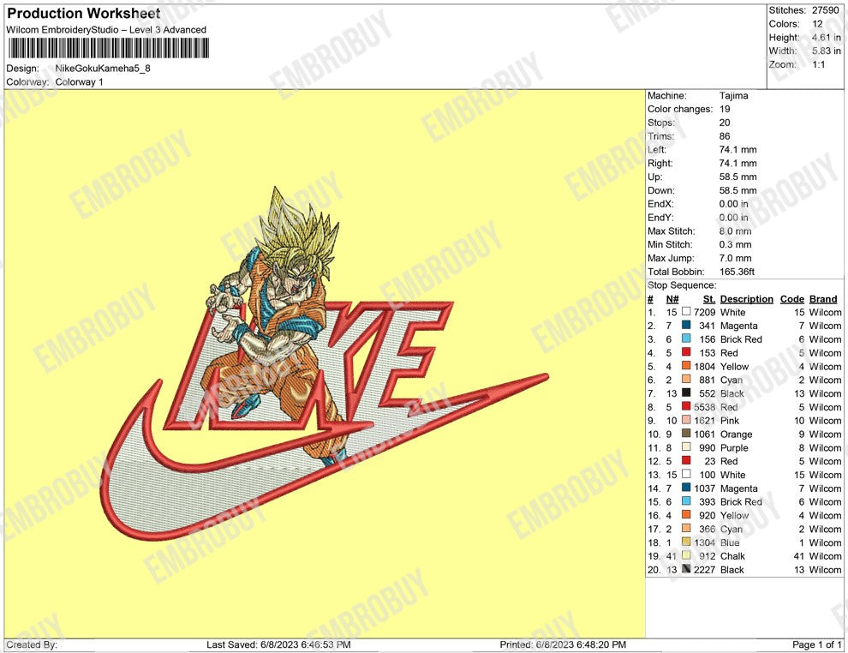Click the 'Orange' description in stop 10
848x653 pixels.
click(x=736, y=434)
